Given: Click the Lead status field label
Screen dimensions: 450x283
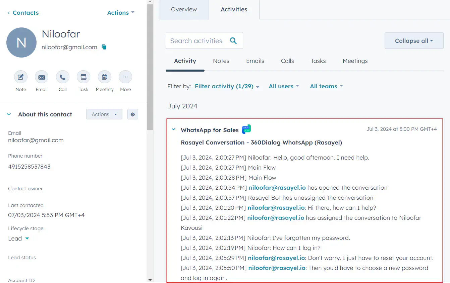Looking at the screenshot, I should [x=22, y=258].
